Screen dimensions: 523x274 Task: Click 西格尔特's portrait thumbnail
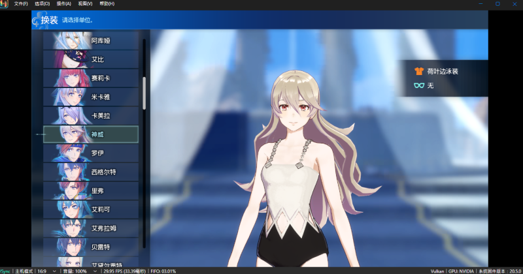pyautogui.click(x=71, y=172)
